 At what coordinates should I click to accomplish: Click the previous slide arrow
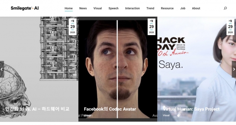click(2, 69)
